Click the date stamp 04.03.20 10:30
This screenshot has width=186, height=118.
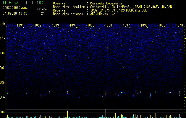coord(15,14)
